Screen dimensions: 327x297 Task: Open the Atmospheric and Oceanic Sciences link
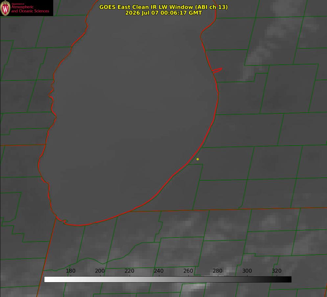30,9
